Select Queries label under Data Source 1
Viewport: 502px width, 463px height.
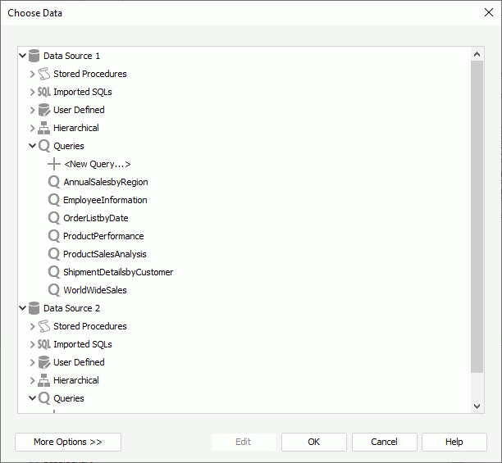point(69,146)
